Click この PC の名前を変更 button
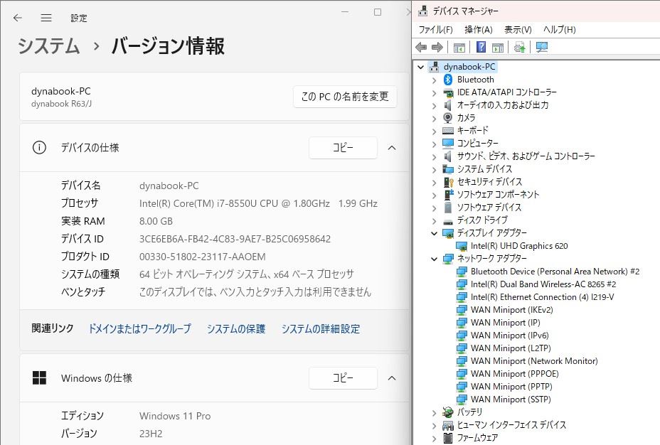 (345, 97)
